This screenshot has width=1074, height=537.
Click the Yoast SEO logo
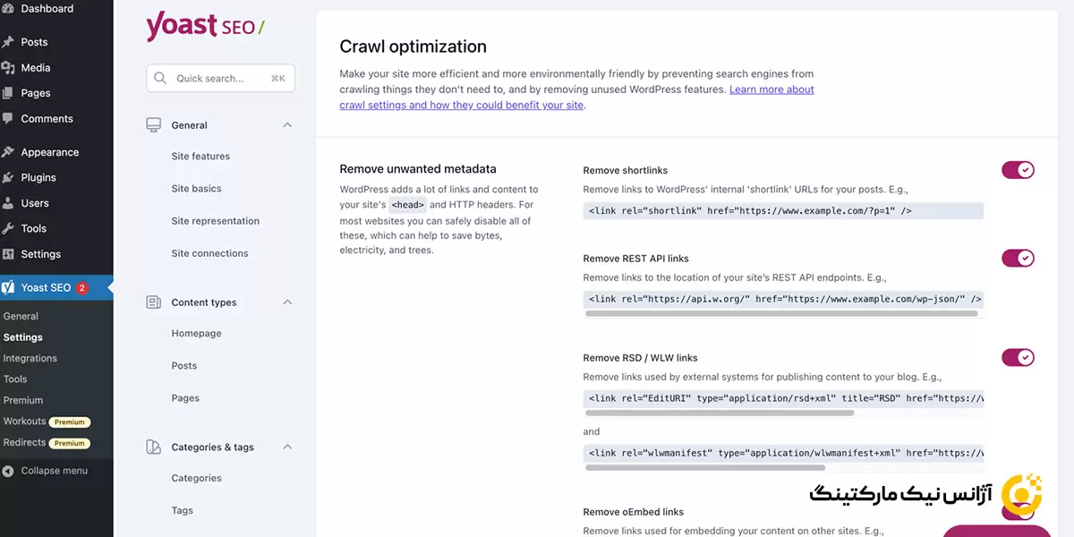pos(205,27)
